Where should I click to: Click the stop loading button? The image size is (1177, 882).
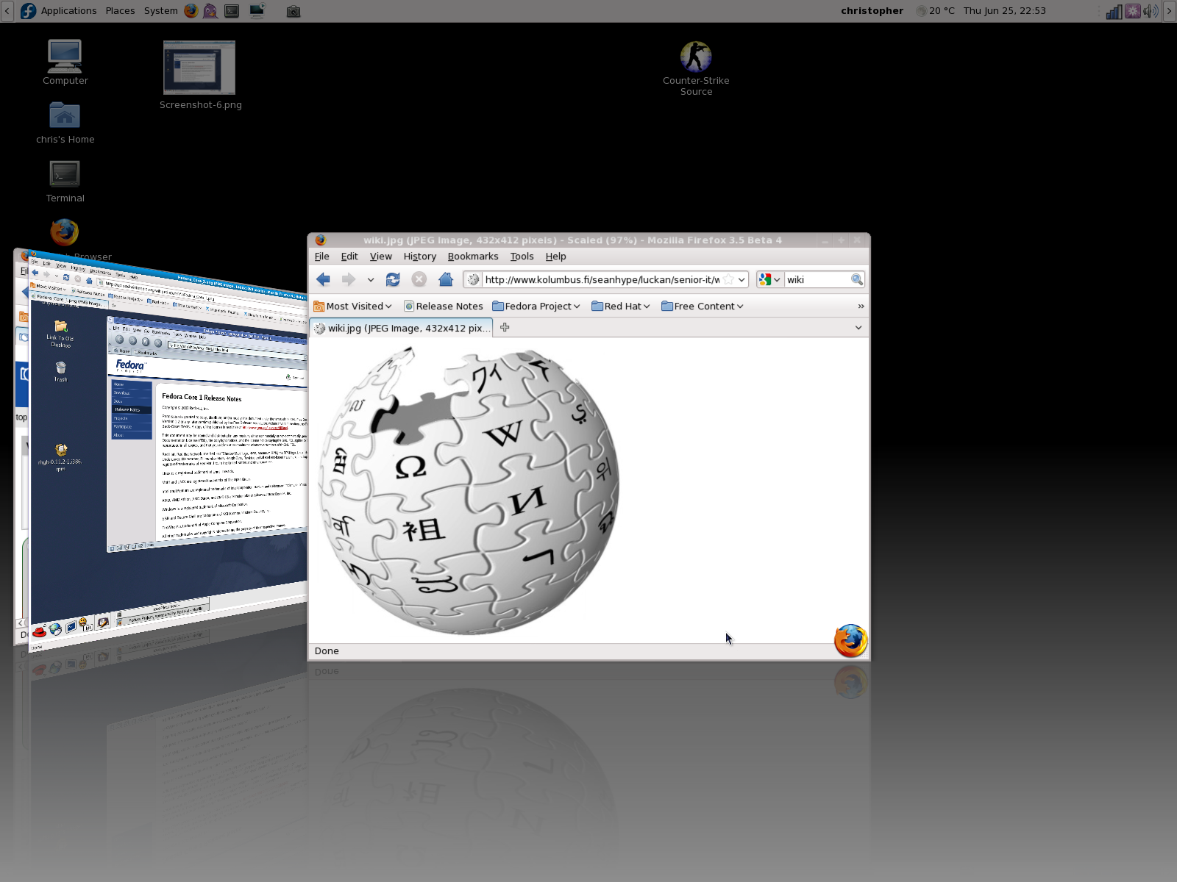[x=419, y=279]
